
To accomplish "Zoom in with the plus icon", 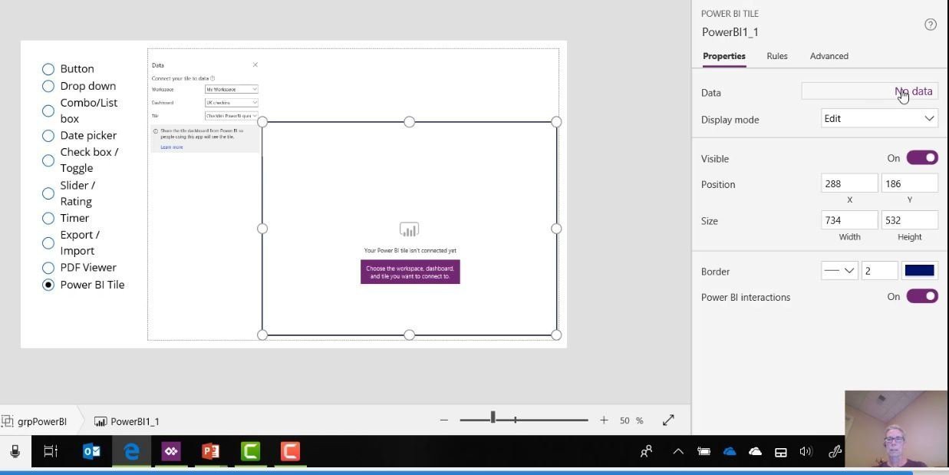I will point(604,421).
